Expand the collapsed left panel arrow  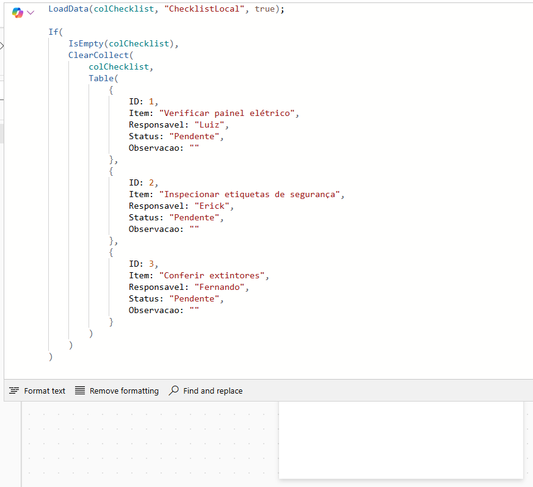click(x=2, y=46)
